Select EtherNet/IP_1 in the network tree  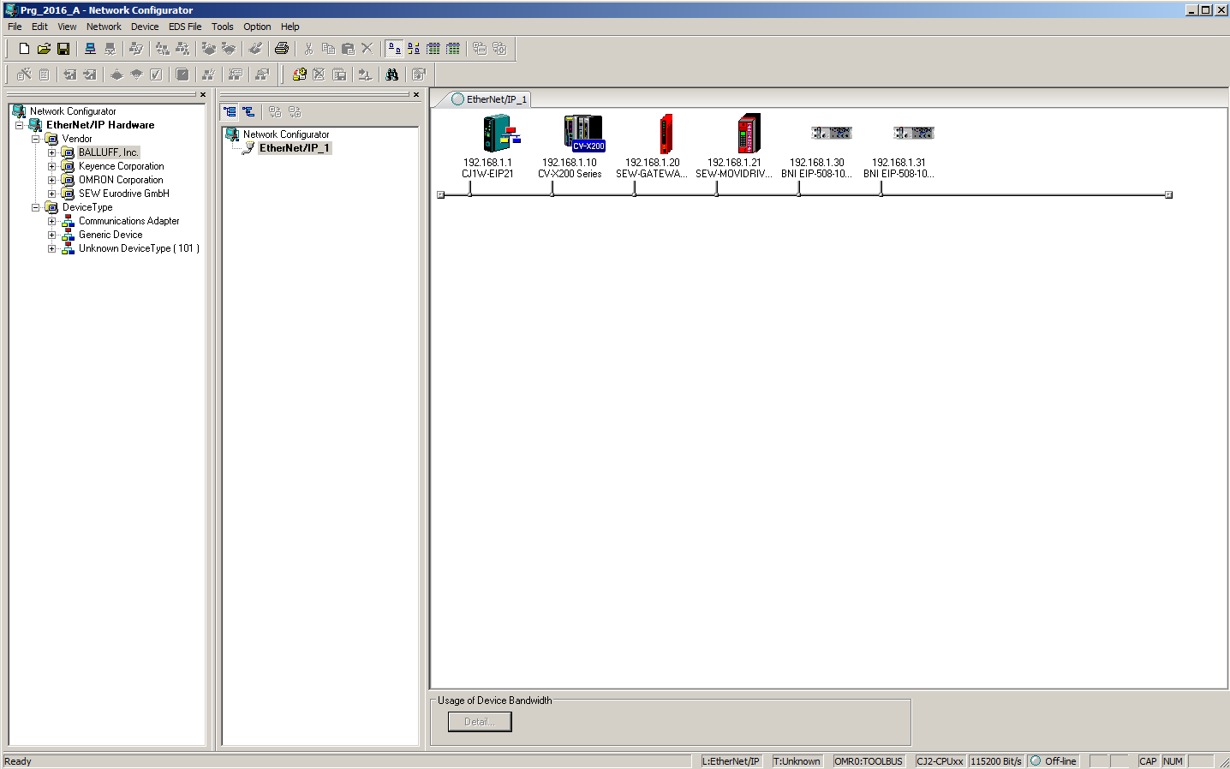[294, 148]
